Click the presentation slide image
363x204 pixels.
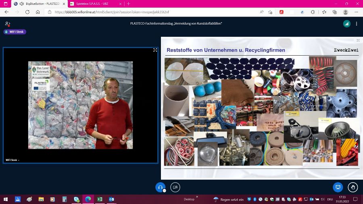tap(262, 108)
